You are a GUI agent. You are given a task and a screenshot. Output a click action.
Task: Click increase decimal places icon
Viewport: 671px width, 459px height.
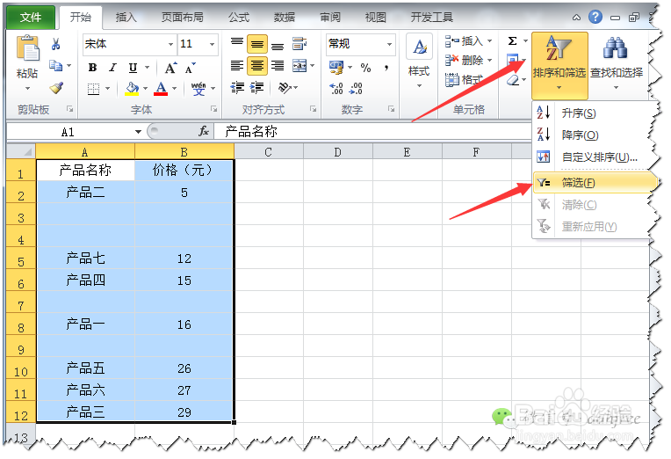pos(335,88)
